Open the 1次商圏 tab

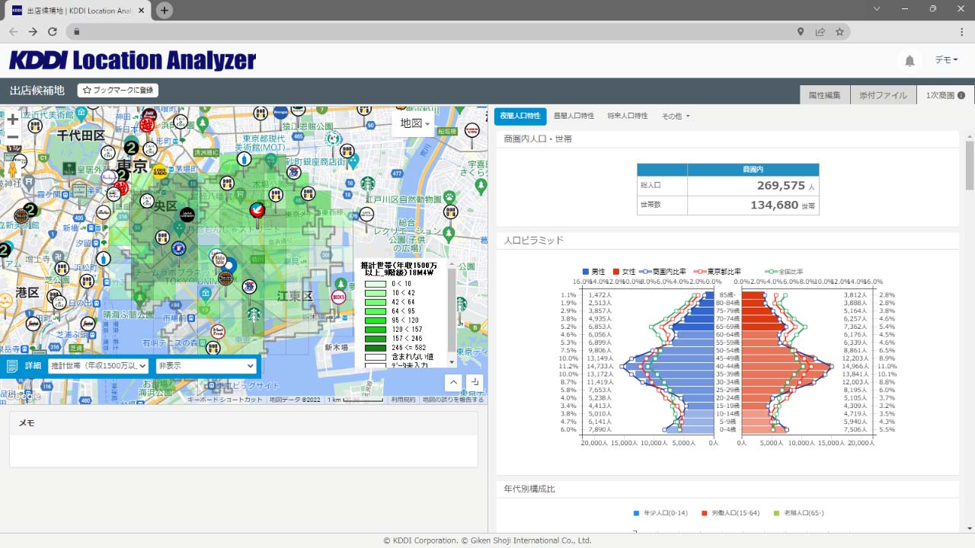pos(945,95)
